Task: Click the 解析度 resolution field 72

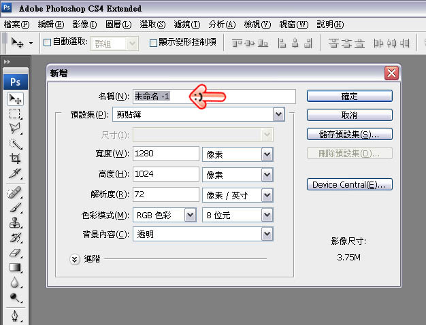Action: 166,194
